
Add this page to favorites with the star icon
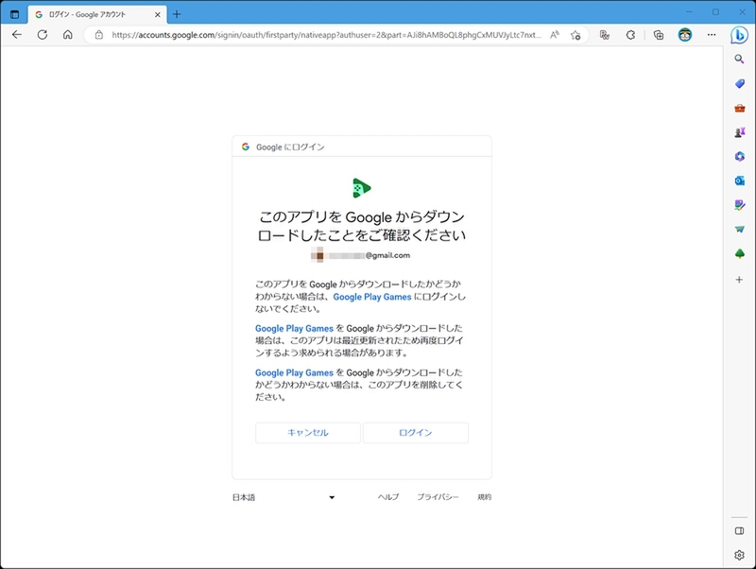[x=576, y=35]
